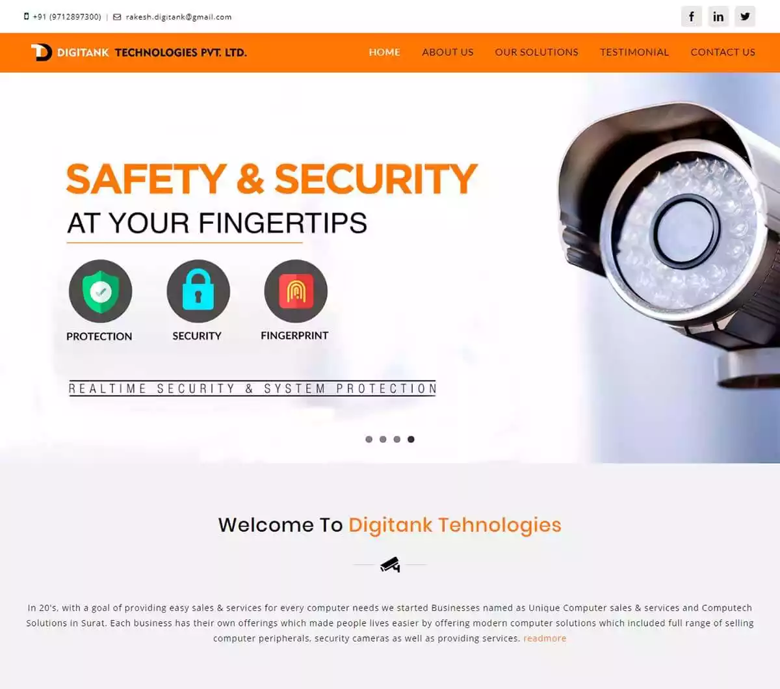Click the red Fingerprint icon
The height and width of the screenshot is (689, 780).
[296, 291]
